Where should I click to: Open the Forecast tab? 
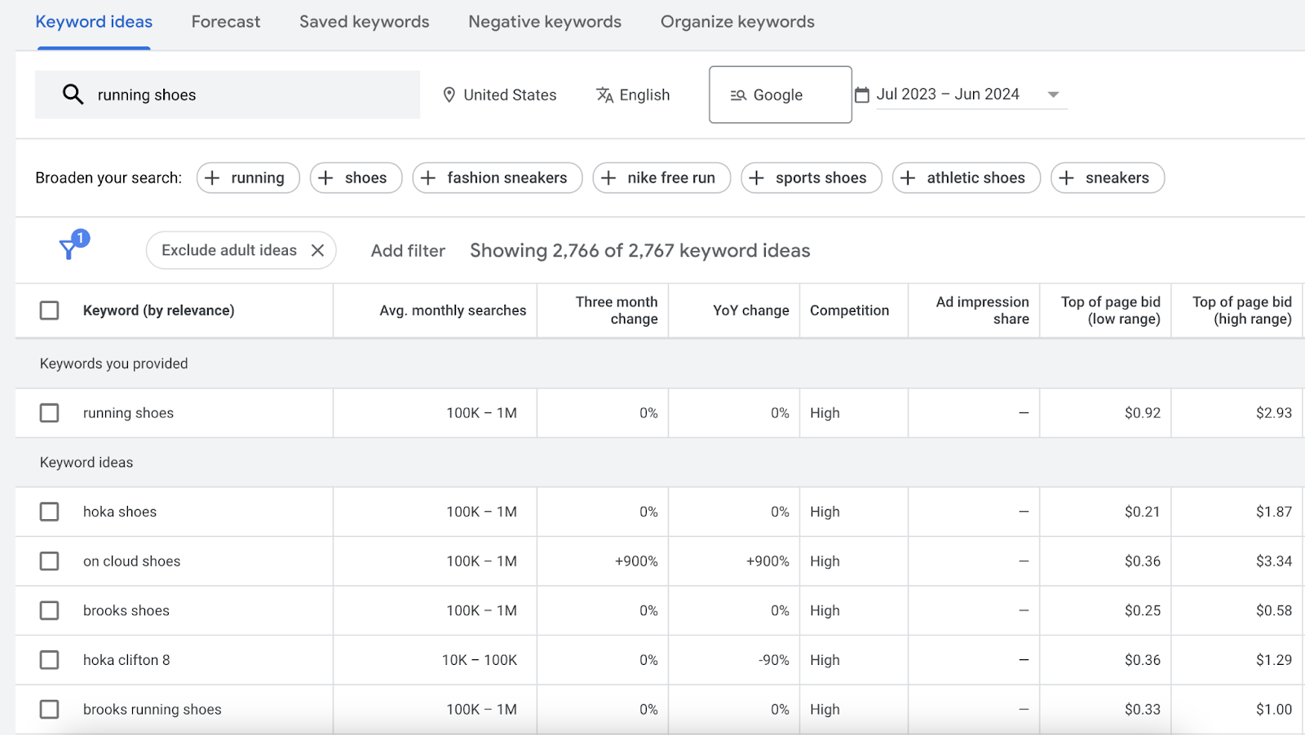(226, 22)
